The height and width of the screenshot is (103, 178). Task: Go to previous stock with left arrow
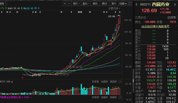coord(136,4)
